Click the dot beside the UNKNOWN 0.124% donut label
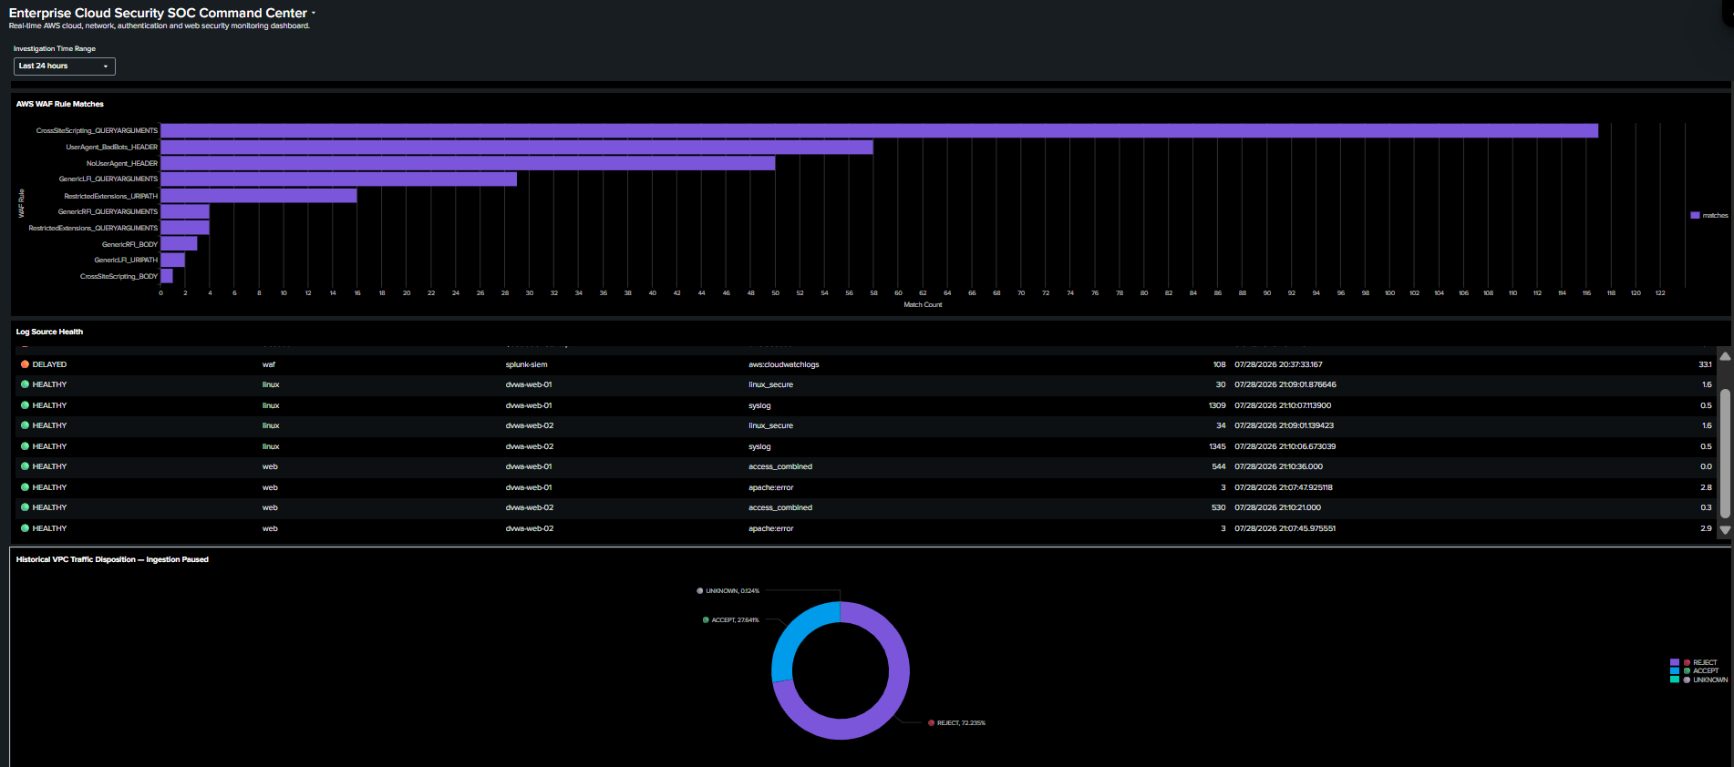Image resolution: width=1734 pixels, height=767 pixels. click(x=700, y=591)
